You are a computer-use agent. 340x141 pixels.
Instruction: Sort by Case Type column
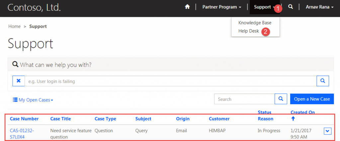pos(105,119)
